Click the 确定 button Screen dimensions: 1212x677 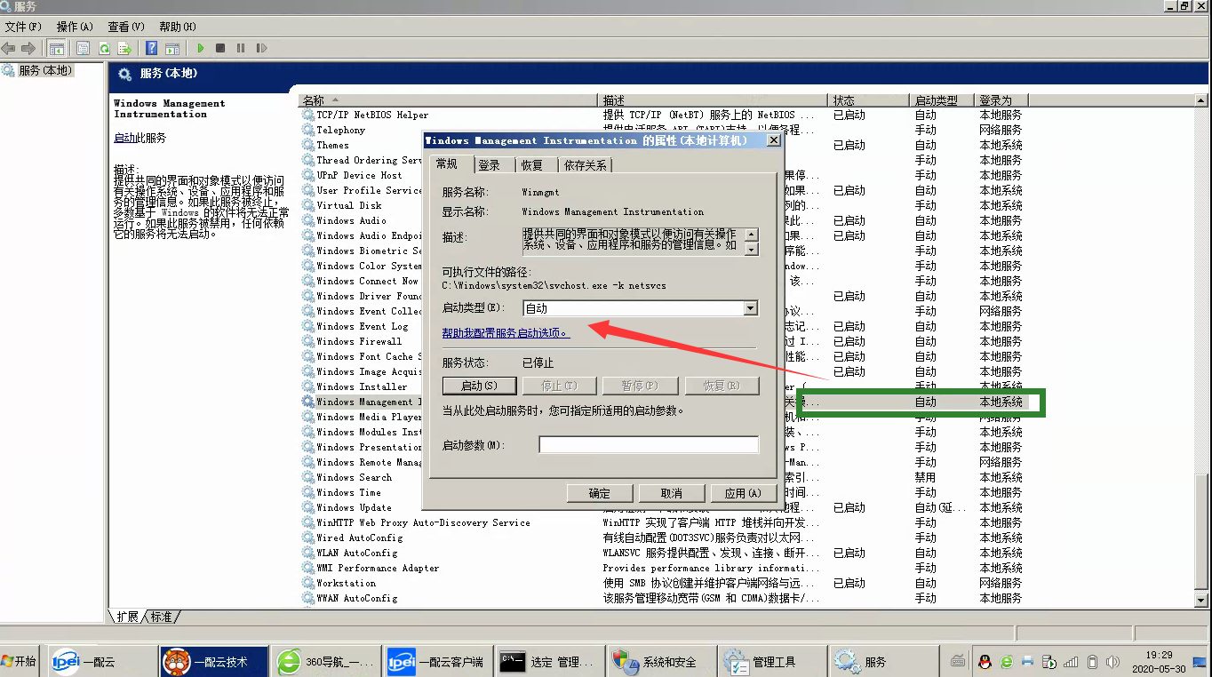coord(600,493)
